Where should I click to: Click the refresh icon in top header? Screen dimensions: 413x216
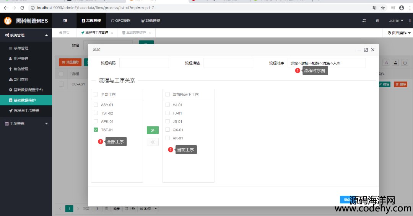coord(364,21)
